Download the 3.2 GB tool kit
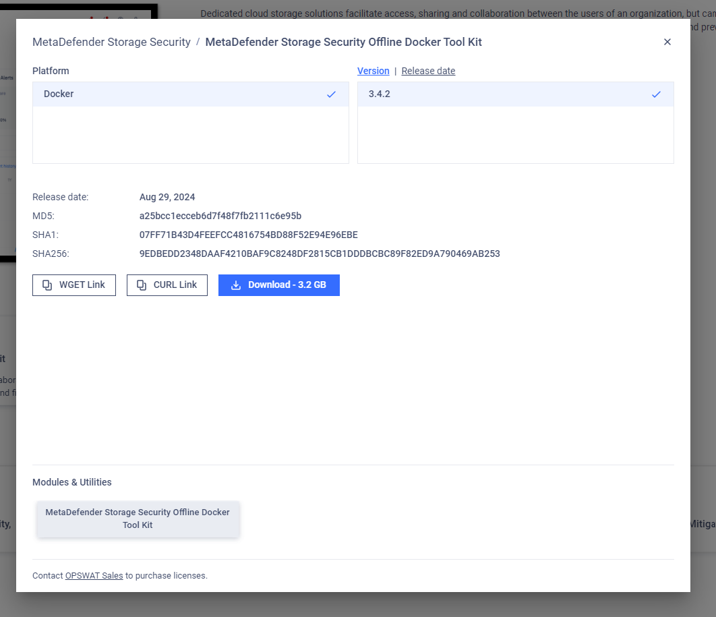Screen dimensions: 716x617 click(279, 285)
